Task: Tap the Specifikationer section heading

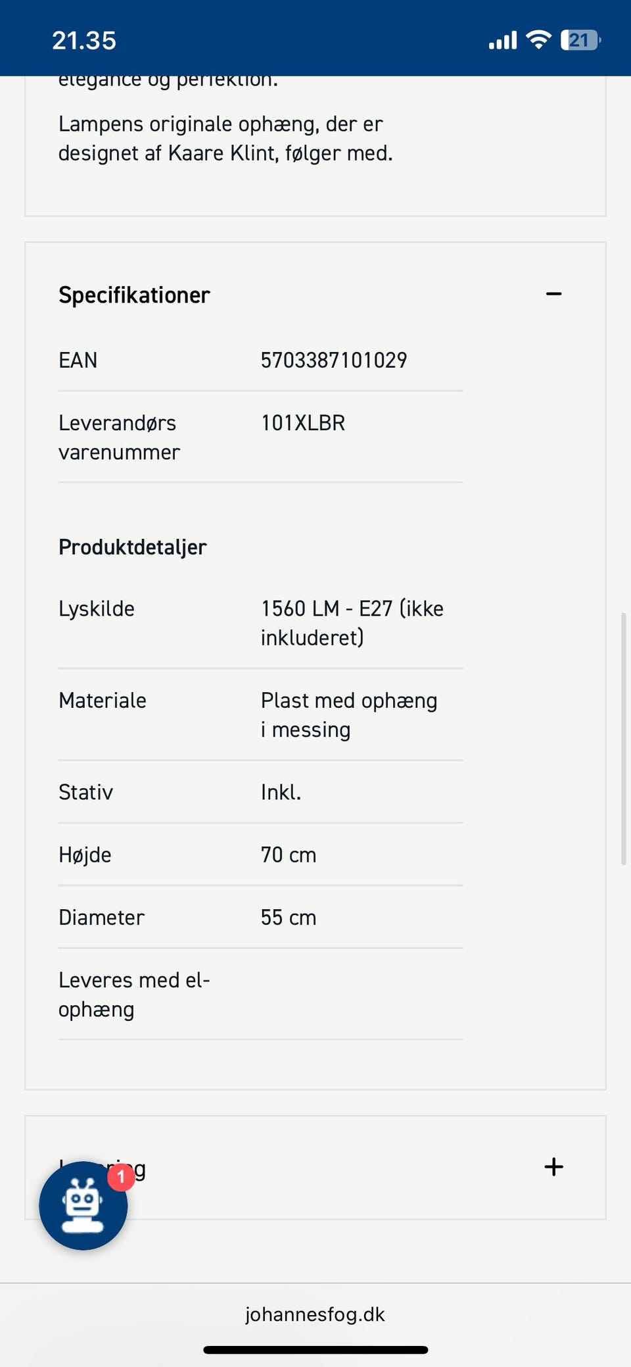Action: (x=134, y=295)
